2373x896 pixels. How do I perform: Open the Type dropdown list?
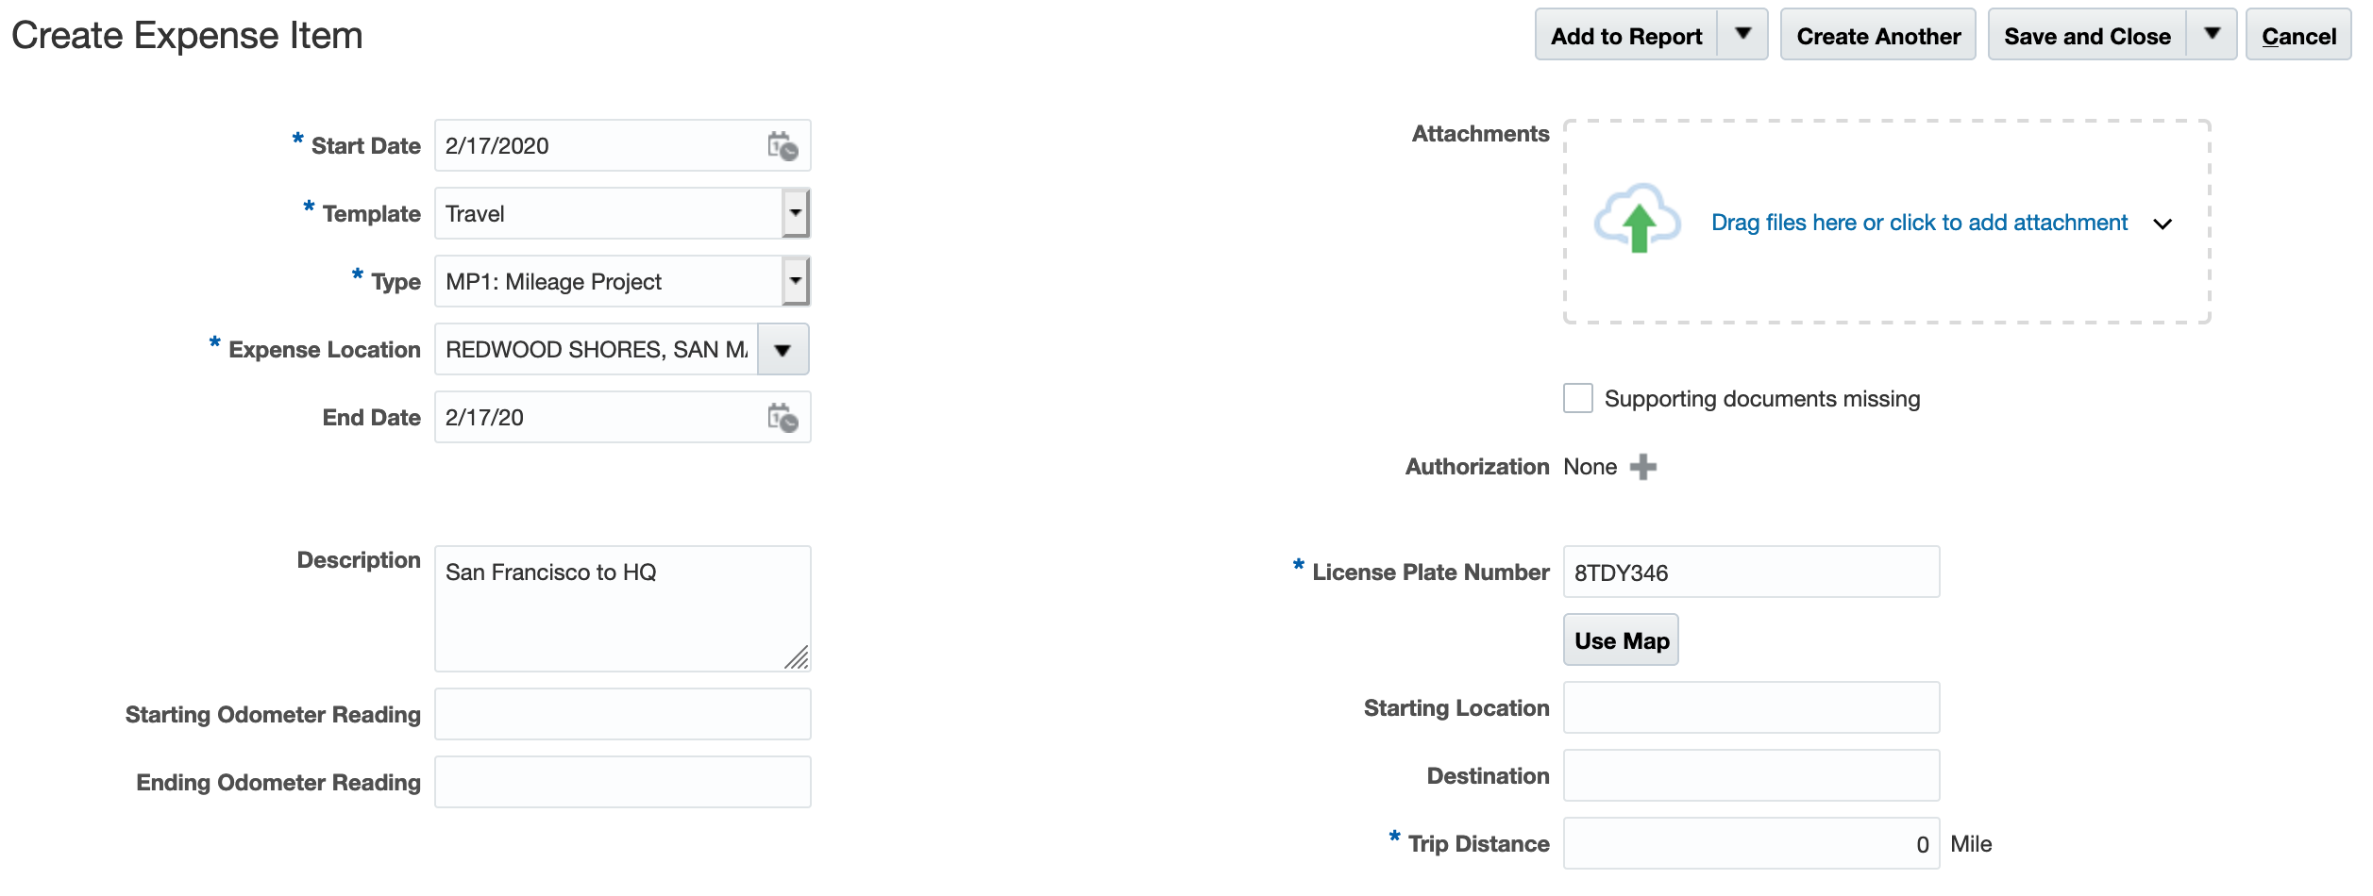(796, 281)
